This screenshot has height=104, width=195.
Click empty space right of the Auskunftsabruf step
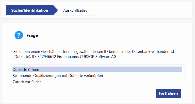tap(142, 10)
